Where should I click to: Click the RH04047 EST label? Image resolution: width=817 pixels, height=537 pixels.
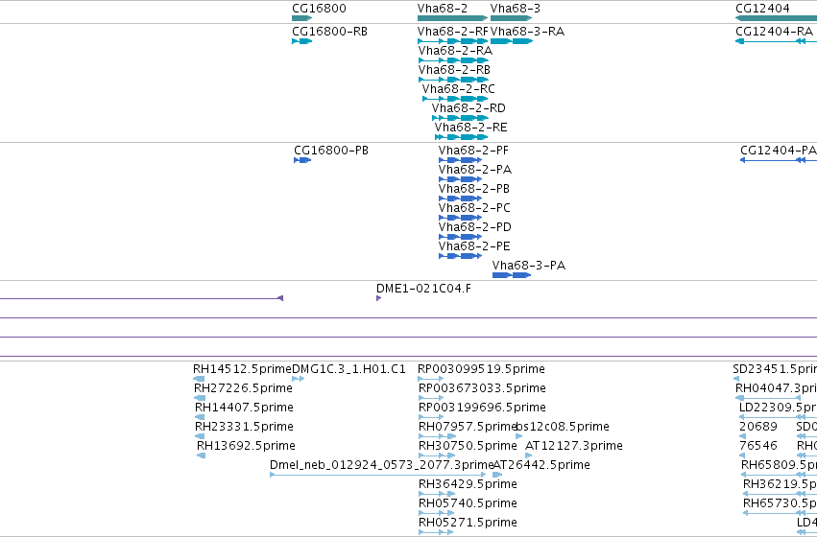tap(776, 388)
